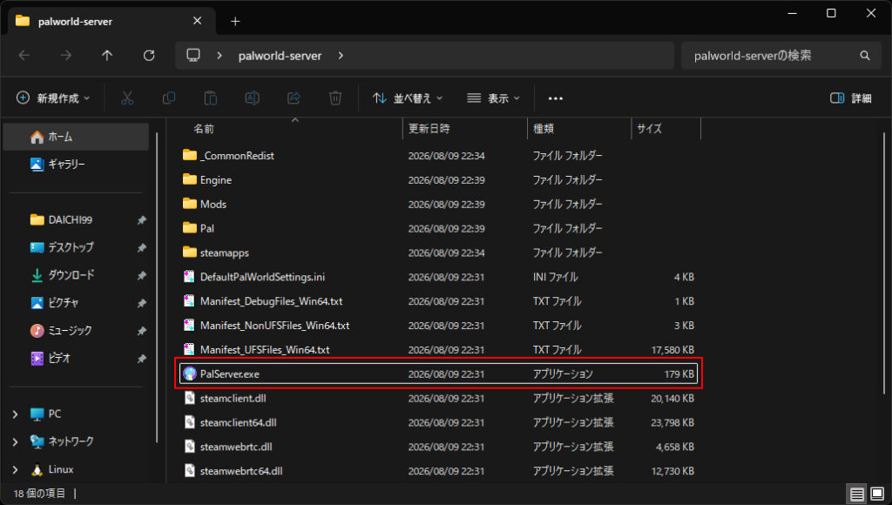Image resolution: width=892 pixels, height=505 pixels.
Task: Select steamwebrtc.dll file name
Action: (236, 447)
